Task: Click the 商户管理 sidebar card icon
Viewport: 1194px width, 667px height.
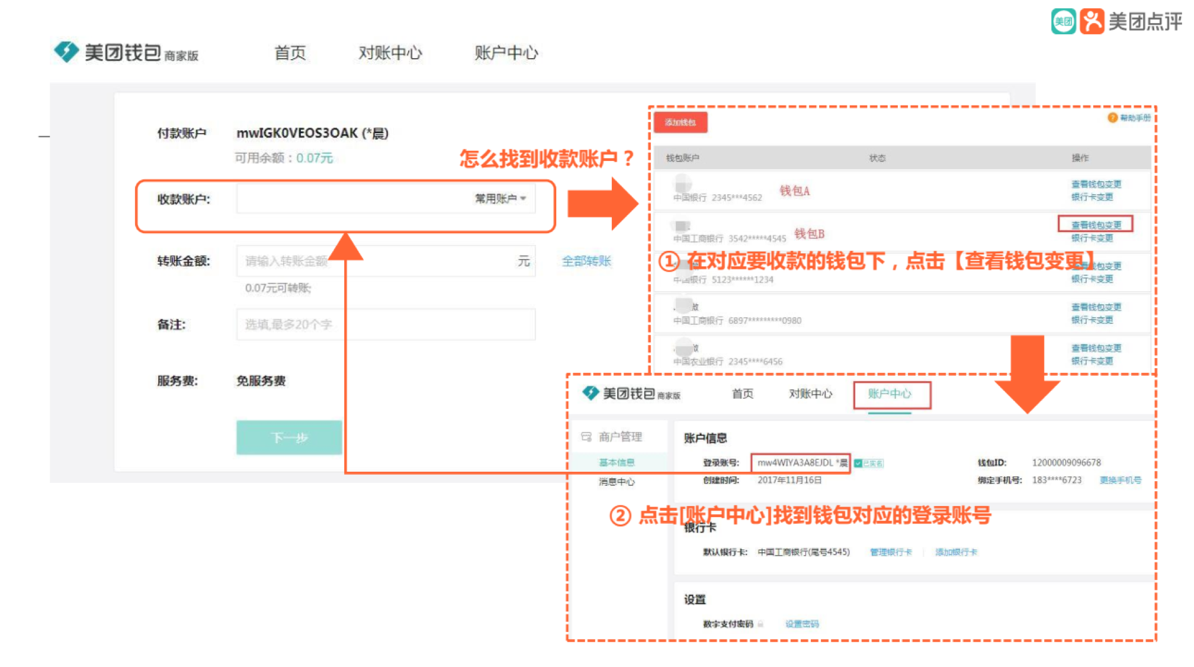Action: coord(586,437)
